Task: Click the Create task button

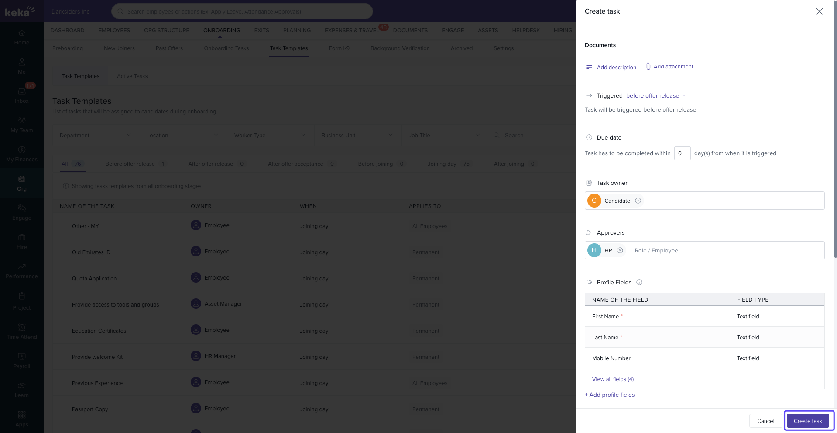Action: coord(808,421)
